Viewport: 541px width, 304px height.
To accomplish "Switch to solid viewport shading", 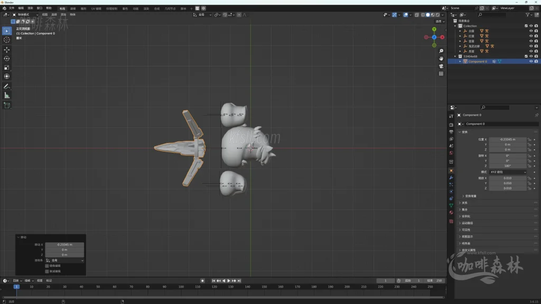I will [427, 15].
